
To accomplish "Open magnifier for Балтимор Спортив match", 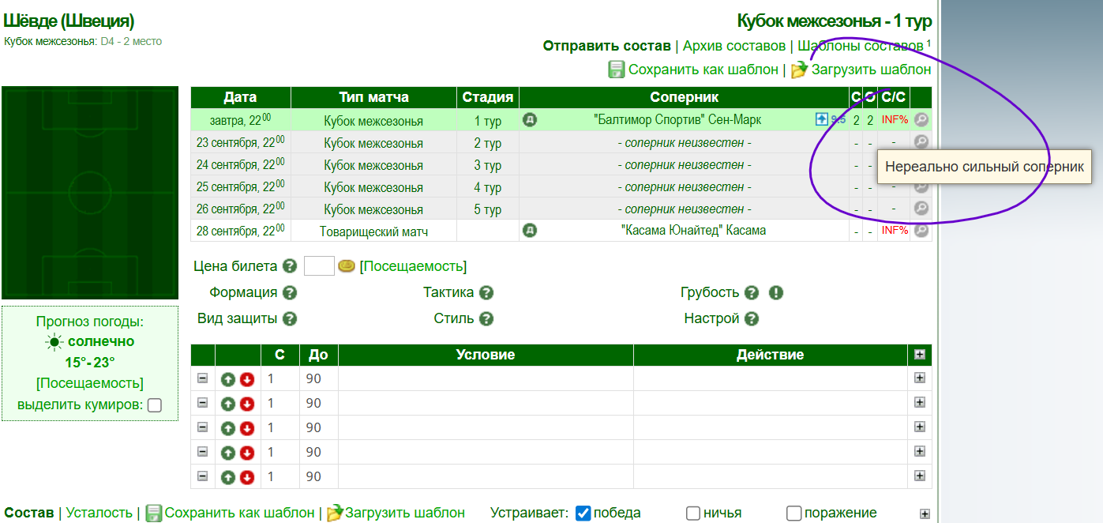I will [x=921, y=120].
